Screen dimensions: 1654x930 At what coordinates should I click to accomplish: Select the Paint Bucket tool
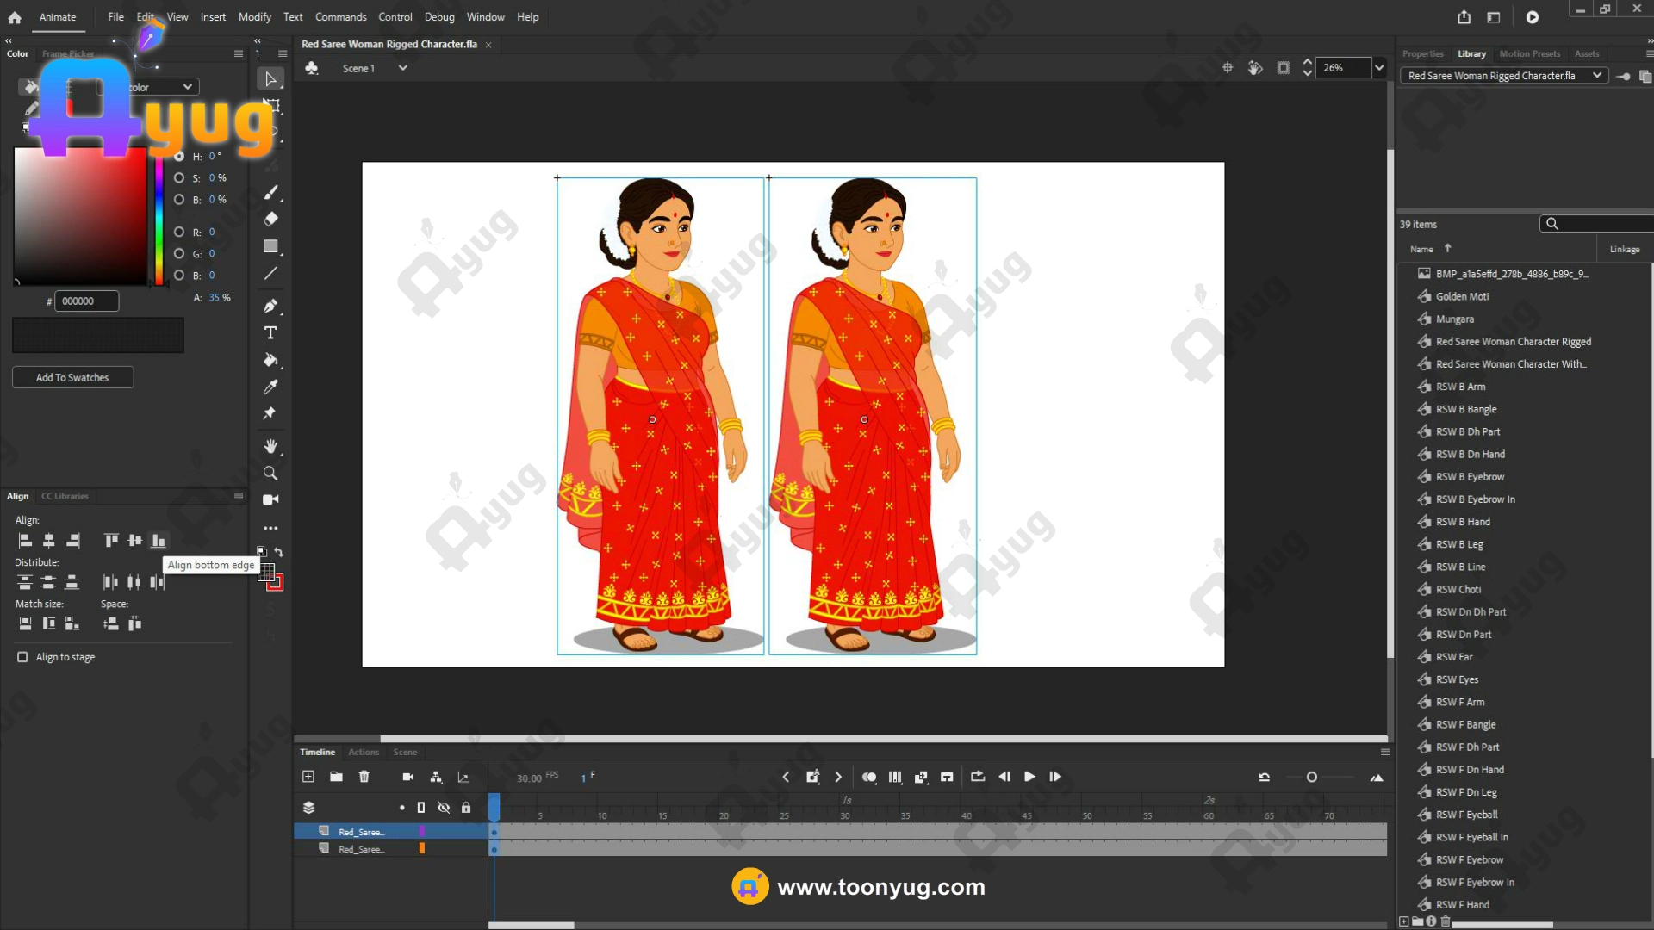pyautogui.click(x=270, y=360)
